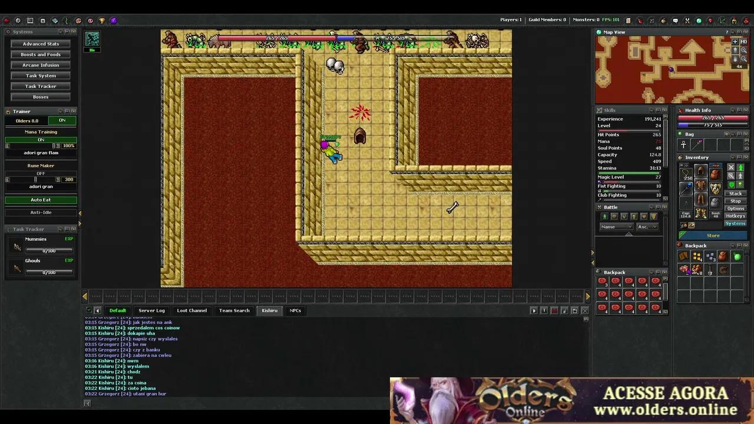Toggle the first Battle list filter icon
754x424 pixels.
[605, 217]
